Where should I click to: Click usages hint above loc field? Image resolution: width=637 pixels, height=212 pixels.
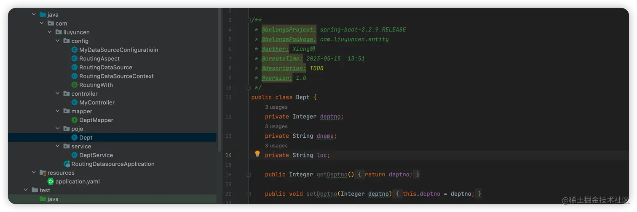pos(276,146)
